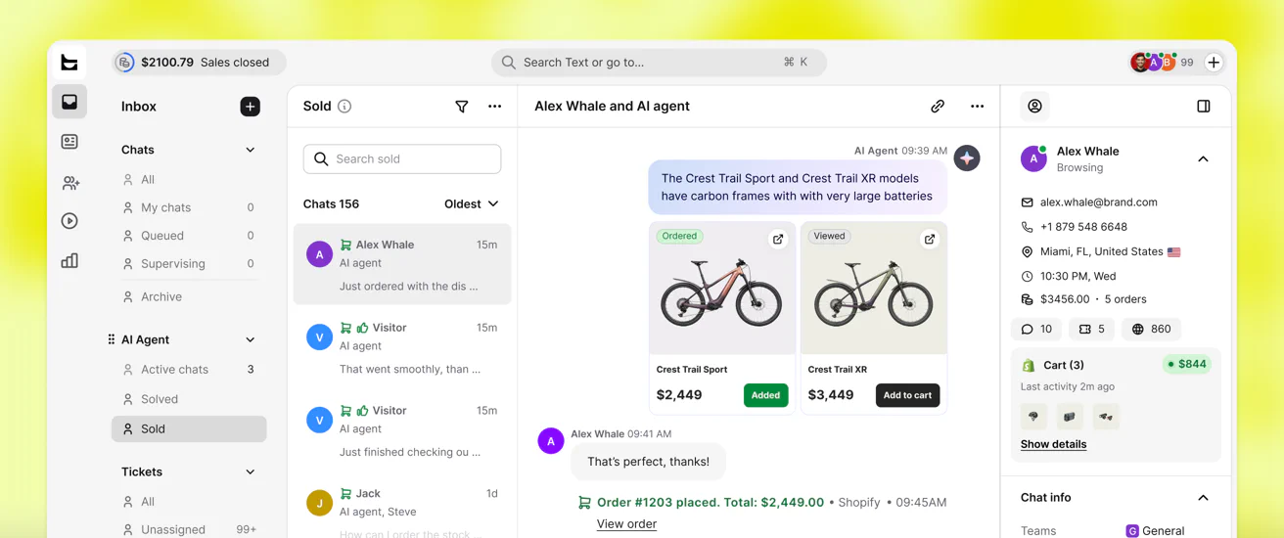Click the Added button for Crest Trail Sport
The image size is (1284, 538).
[x=765, y=395]
